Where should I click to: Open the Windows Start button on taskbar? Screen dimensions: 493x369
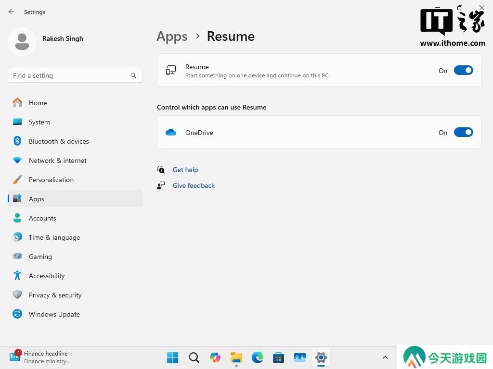point(172,357)
